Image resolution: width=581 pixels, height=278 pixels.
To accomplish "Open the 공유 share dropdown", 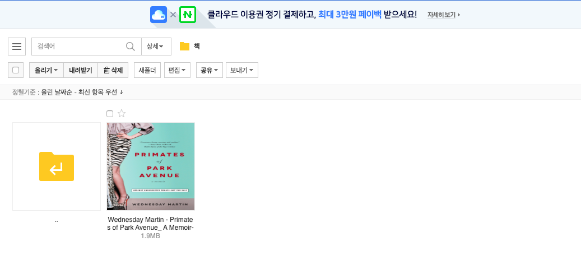I will point(210,70).
